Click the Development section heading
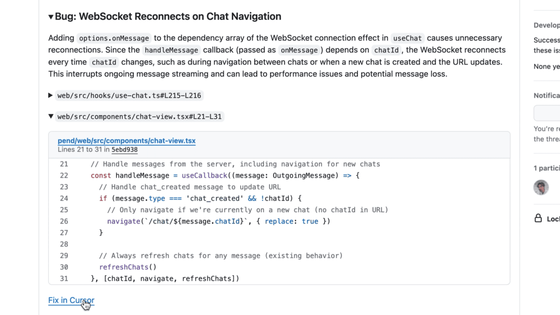 [x=547, y=25]
